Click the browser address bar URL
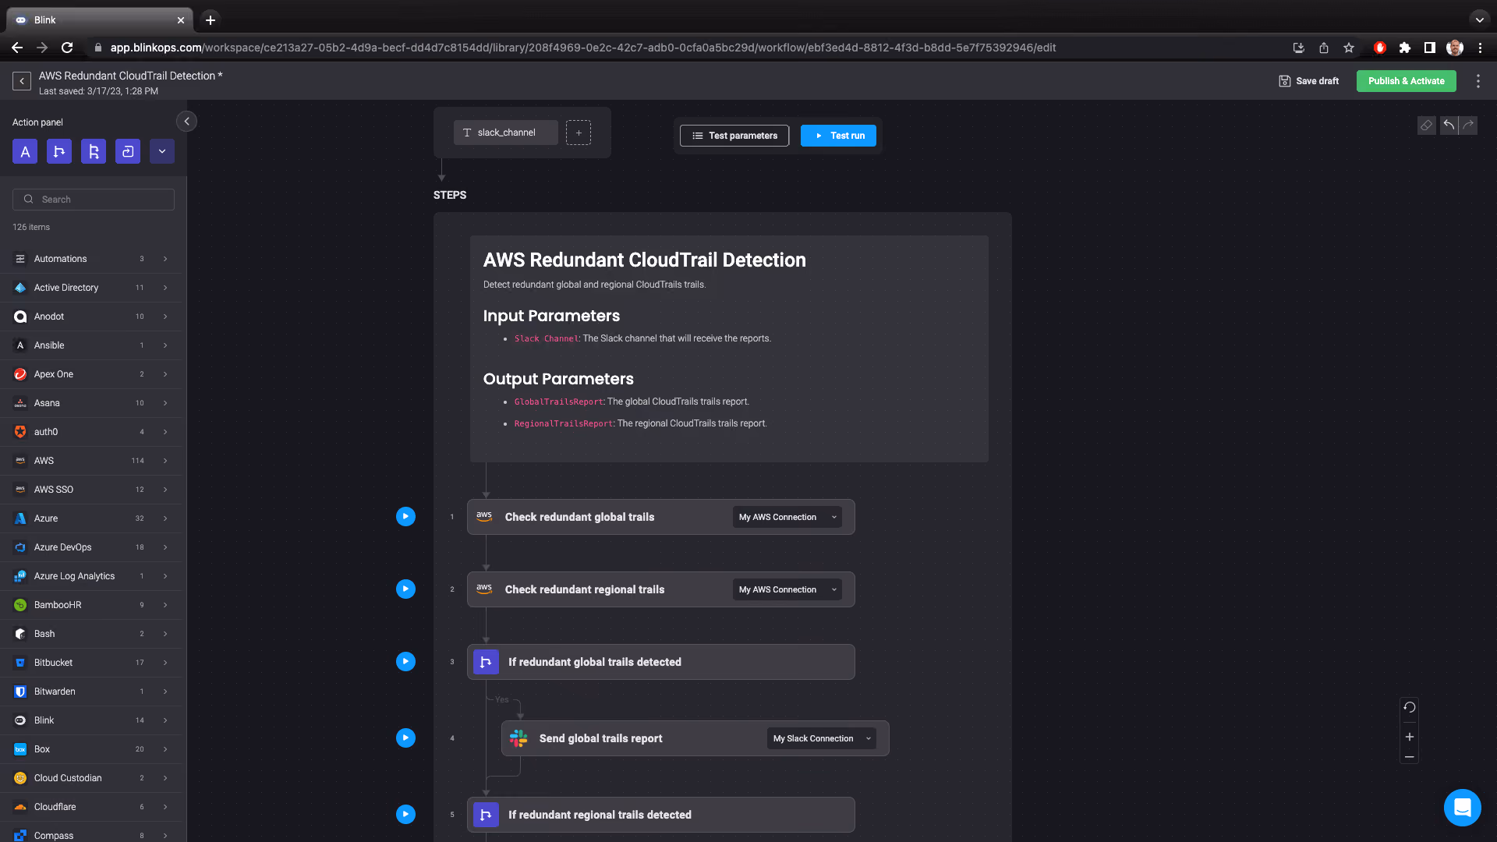Image resolution: width=1497 pixels, height=842 pixels. (x=583, y=48)
